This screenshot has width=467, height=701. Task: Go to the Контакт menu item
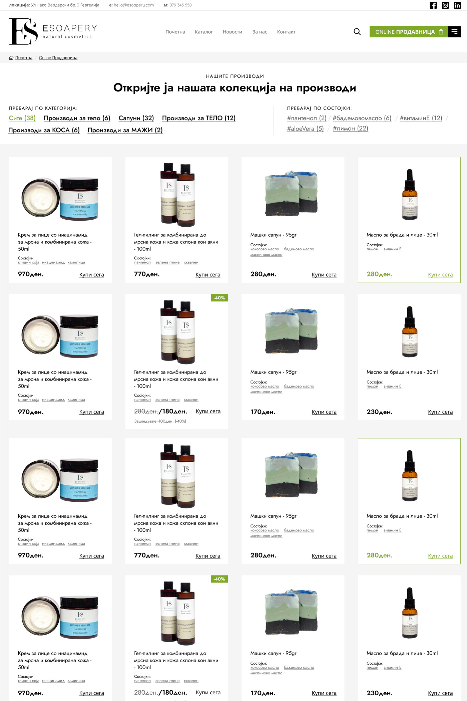click(x=286, y=32)
